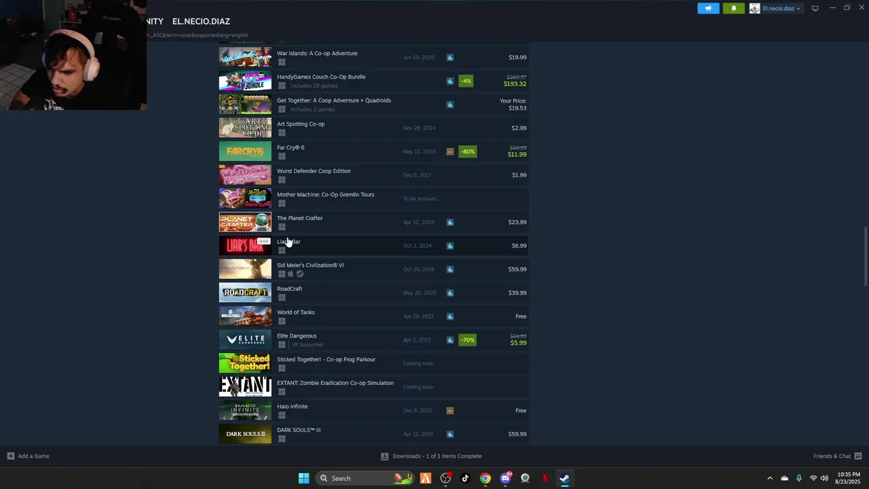The image size is (869, 489).
Task: Click the profile avatar in top bar
Action: point(754,9)
